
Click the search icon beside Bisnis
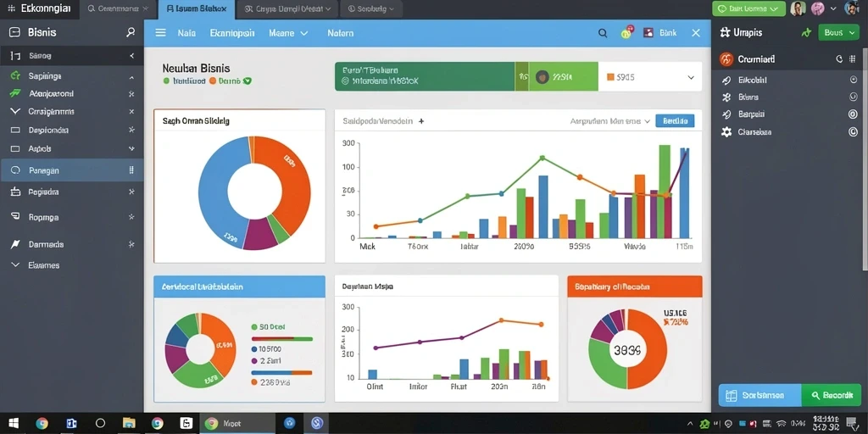[x=131, y=32]
